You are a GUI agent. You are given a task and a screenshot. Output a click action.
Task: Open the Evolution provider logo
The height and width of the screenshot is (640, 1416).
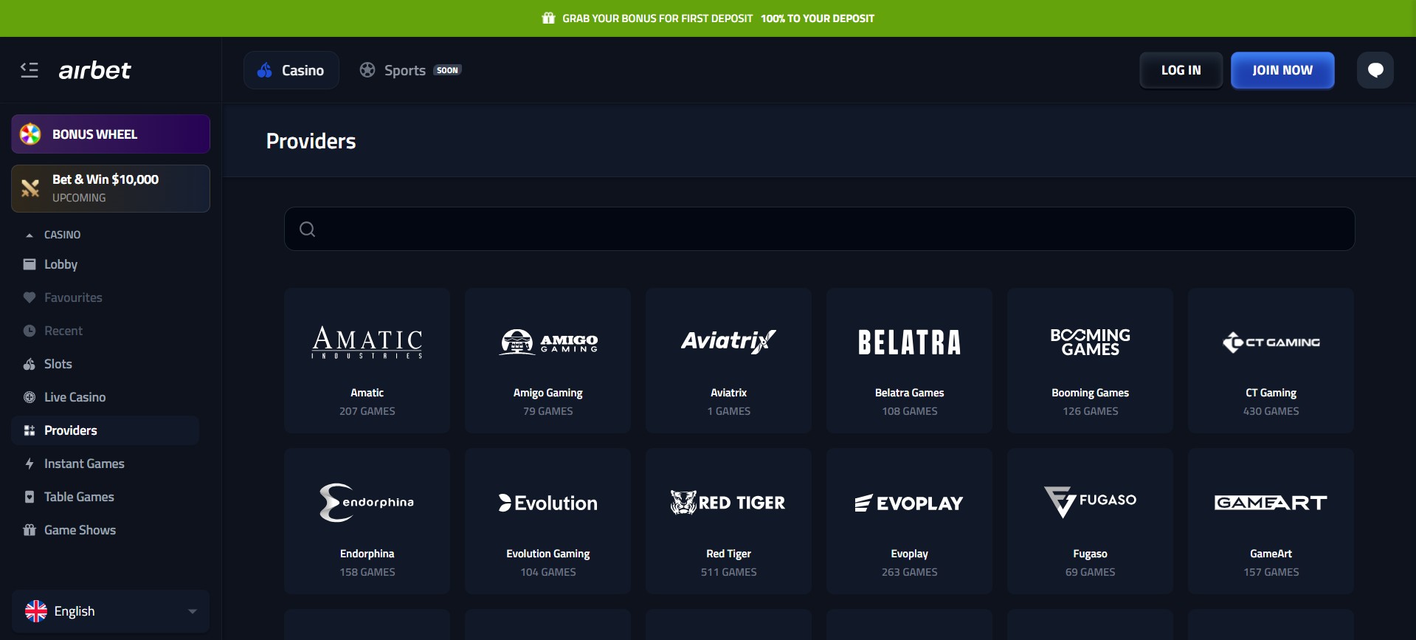548,503
